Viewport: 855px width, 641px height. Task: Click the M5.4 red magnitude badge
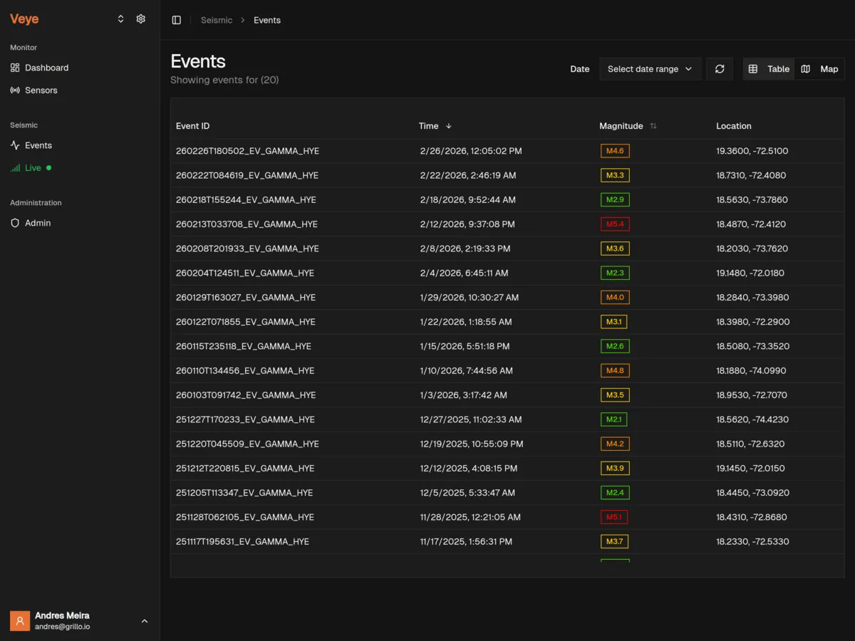614,224
